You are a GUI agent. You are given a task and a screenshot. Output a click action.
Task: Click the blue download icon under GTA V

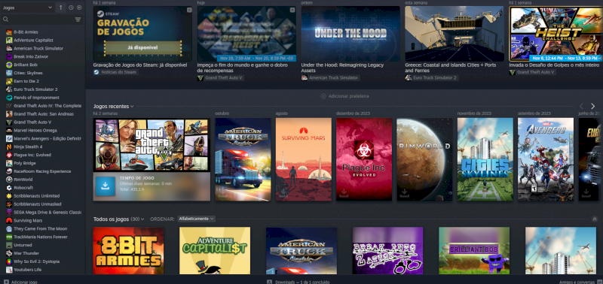pyautogui.click(x=105, y=186)
